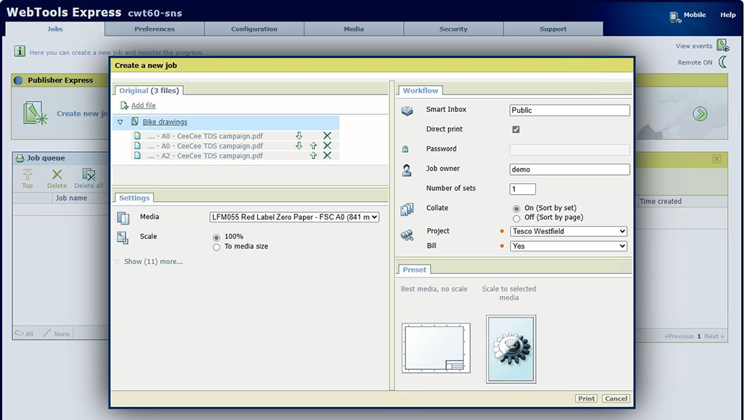The height and width of the screenshot is (420, 744).
Task: Select the Scale to selected media preset
Action: tap(511, 348)
